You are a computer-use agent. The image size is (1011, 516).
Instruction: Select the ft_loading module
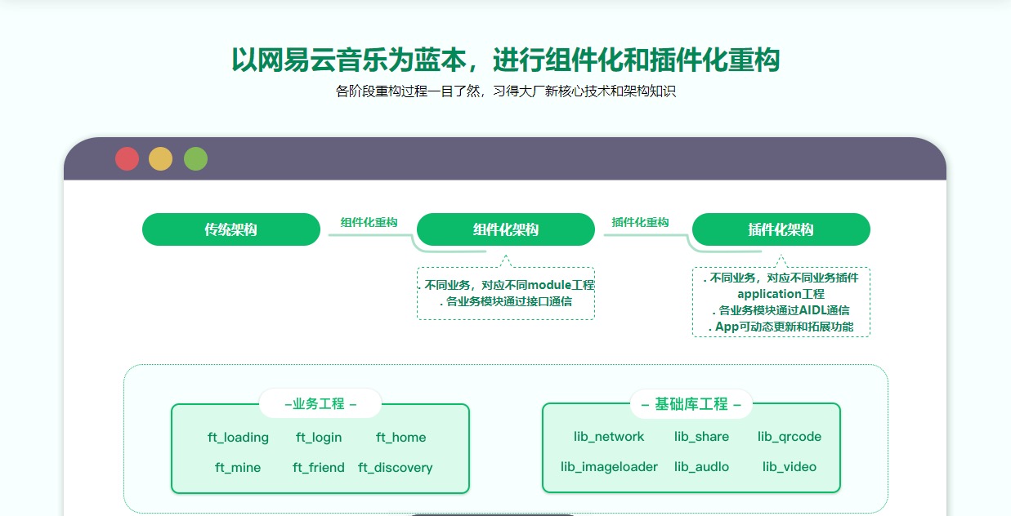[238, 438]
